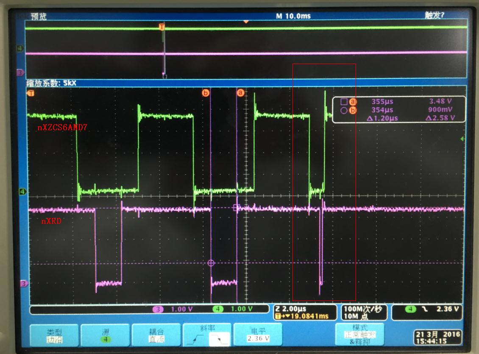
Task: Click the 19.0841ms trigger delay readout
Action: pos(309,316)
